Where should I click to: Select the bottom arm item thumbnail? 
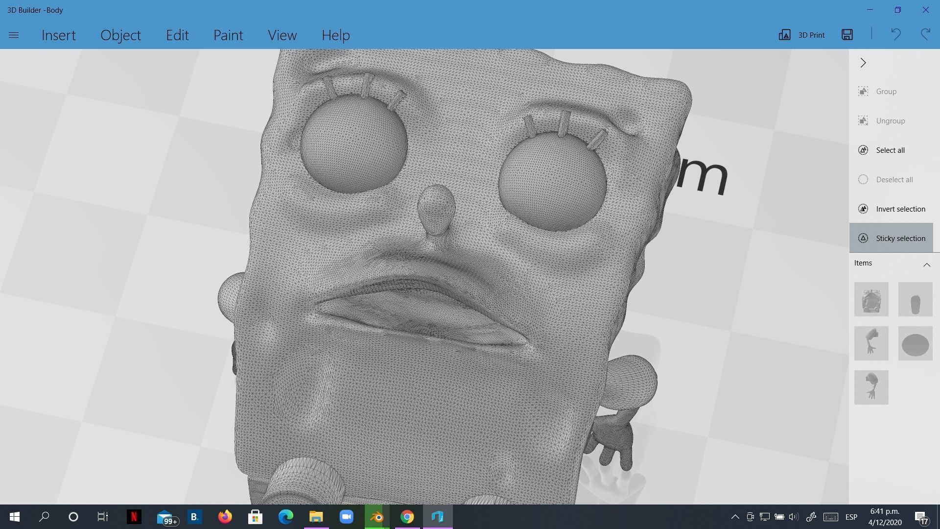(x=871, y=387)
